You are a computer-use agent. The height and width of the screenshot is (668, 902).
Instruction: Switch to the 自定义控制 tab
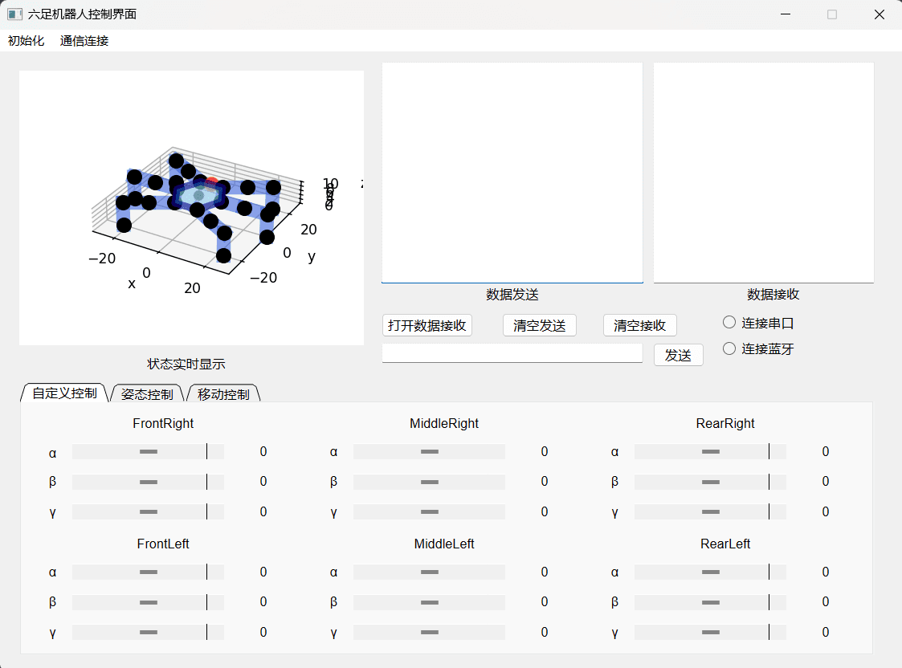pyautogui.click(x=64, y=393)
